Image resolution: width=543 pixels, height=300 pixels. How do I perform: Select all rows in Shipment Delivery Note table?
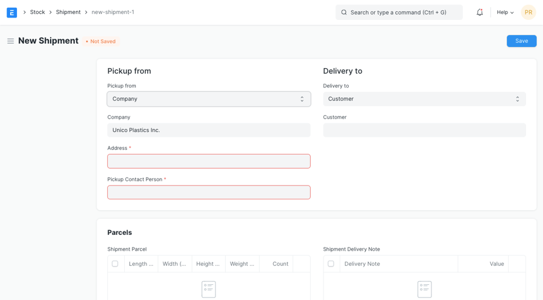click(x=331, y=264)
